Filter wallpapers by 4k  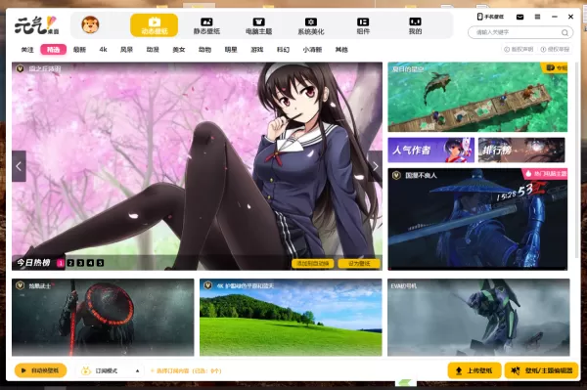(104, 49)
